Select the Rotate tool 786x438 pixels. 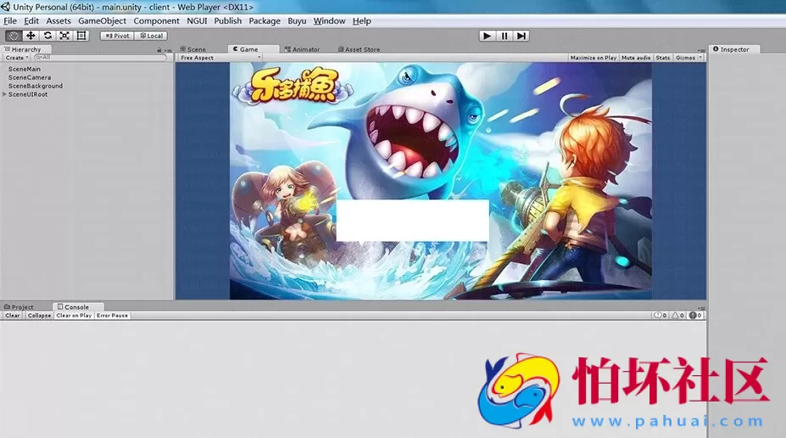(47, 36)
